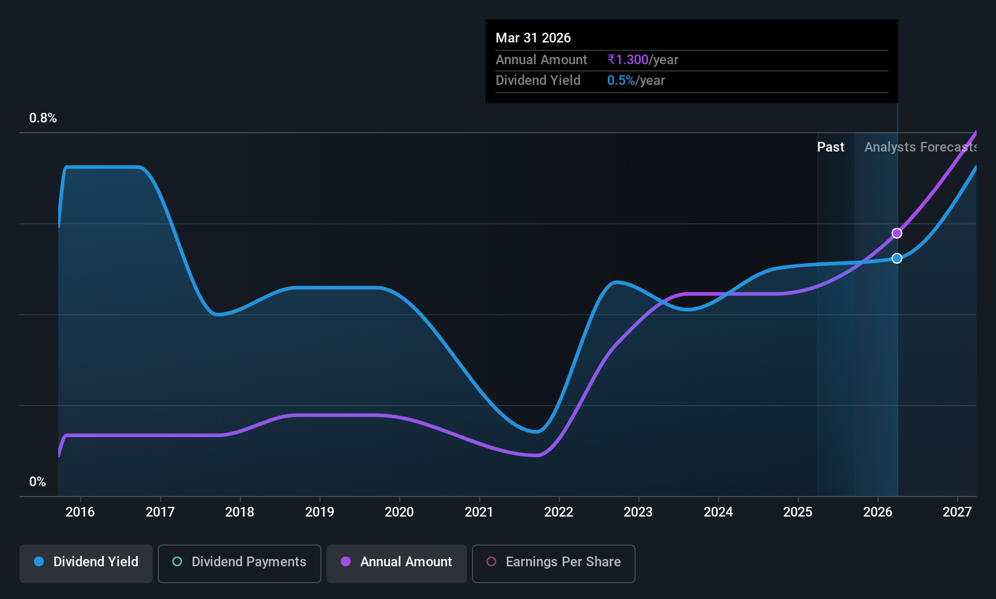Click the 0.8% y-axis label

[43, 118]
